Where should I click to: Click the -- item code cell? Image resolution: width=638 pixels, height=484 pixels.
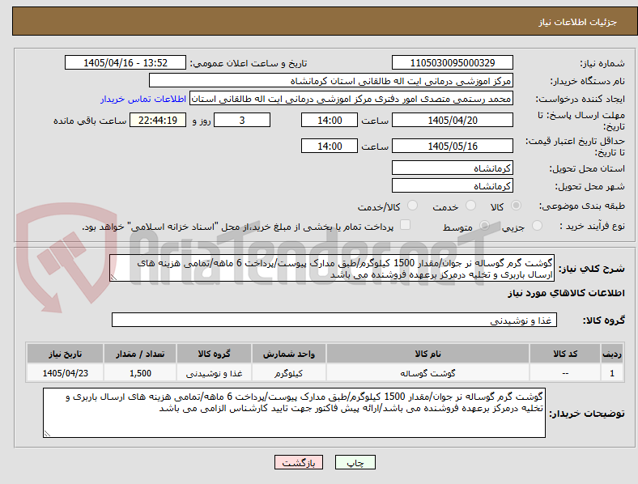565,373
